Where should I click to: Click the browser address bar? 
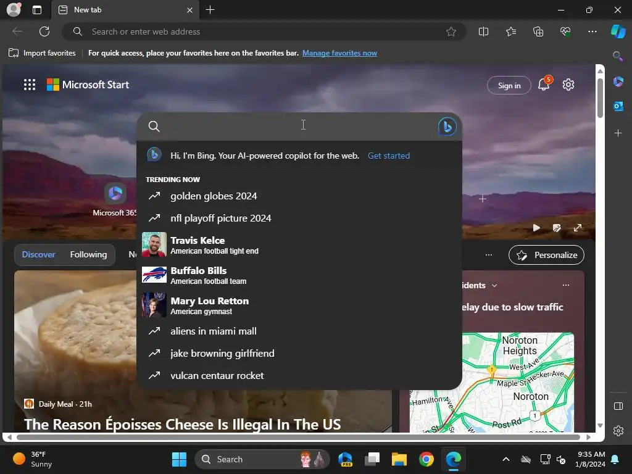point(264,31)
